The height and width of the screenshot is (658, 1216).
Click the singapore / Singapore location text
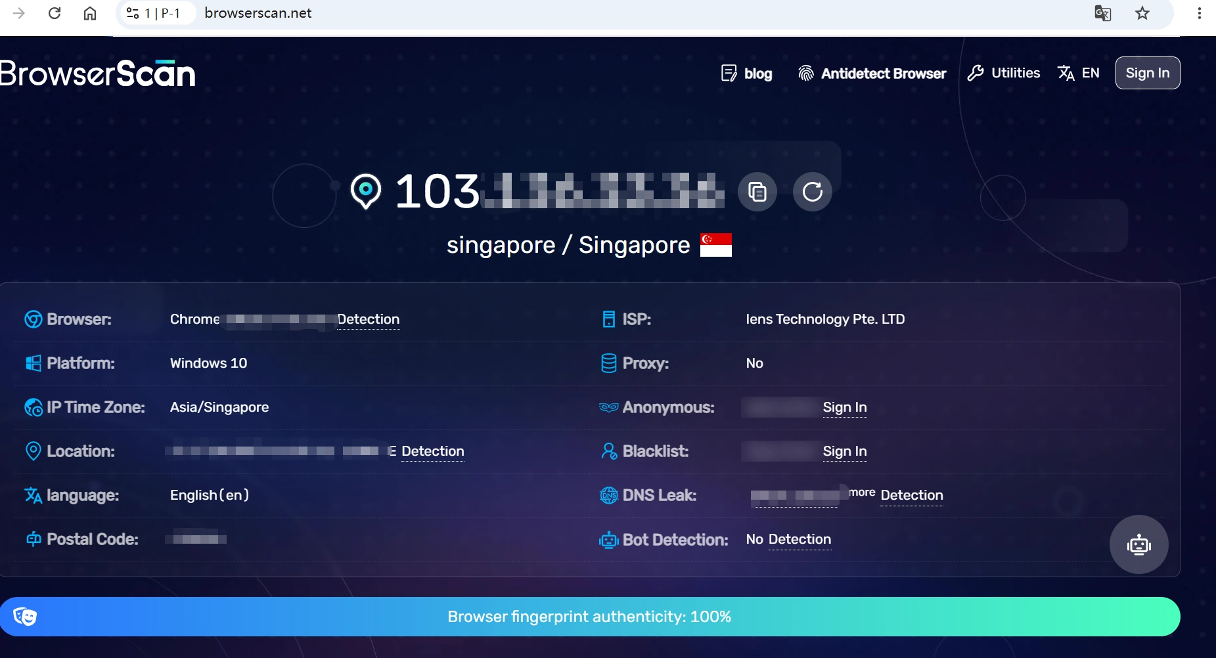568,245
